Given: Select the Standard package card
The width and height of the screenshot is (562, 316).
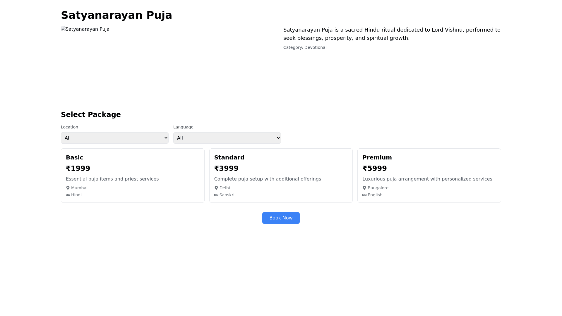Looking at the screenshot, I should pos(281,175).
